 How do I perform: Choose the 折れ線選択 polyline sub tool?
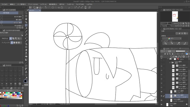(x=11, y=25)
